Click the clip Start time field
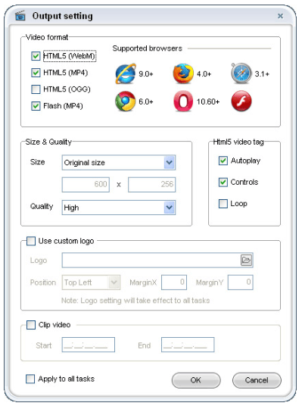 pos(89,345)
